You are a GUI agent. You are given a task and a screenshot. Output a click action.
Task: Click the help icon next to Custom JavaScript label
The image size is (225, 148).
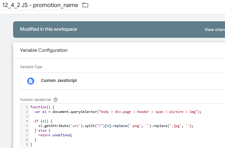56,99
